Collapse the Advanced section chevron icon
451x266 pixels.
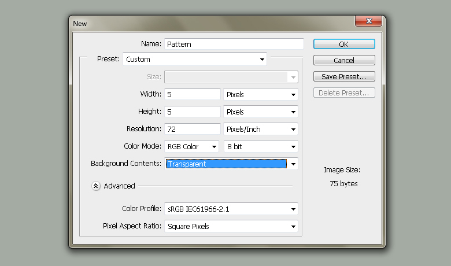click(x=95, y=186)
